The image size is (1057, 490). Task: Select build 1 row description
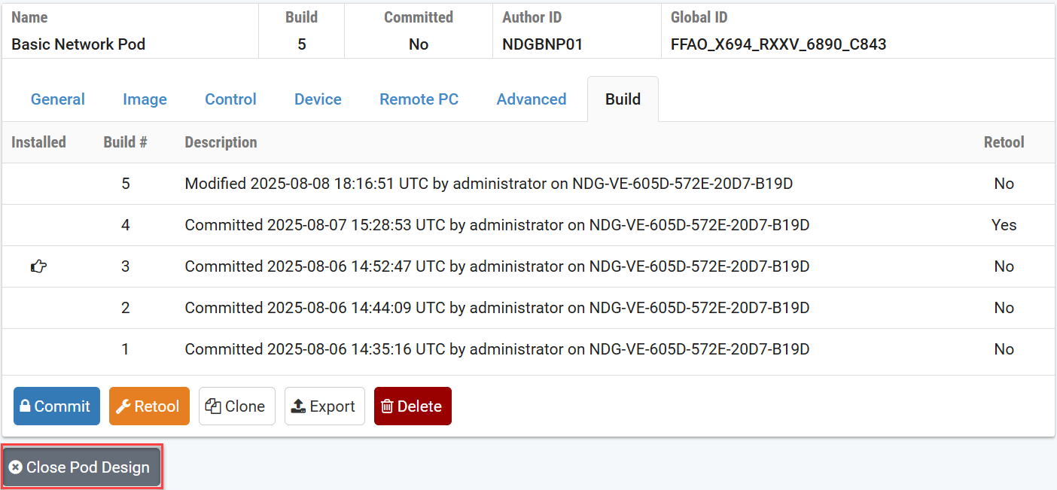pos(497,349)
